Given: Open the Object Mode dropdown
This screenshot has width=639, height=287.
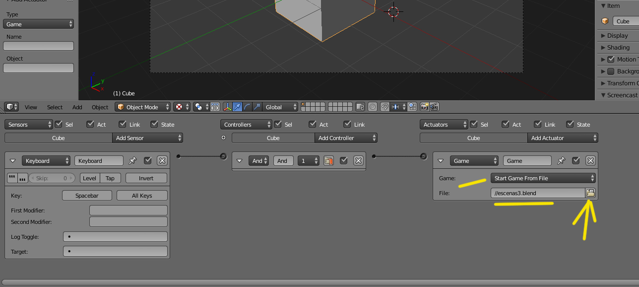Looking at the screenshot, I should 143,107.
